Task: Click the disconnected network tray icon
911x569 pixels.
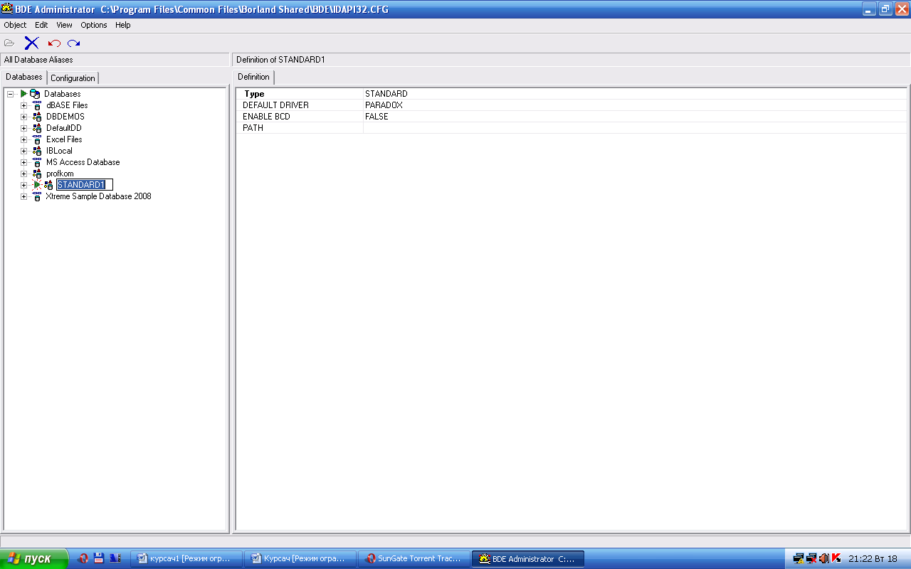Action: tap(811, 558)
